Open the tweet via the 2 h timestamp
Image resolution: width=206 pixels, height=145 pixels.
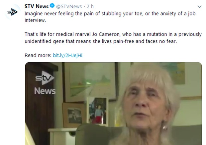(90, 6)
